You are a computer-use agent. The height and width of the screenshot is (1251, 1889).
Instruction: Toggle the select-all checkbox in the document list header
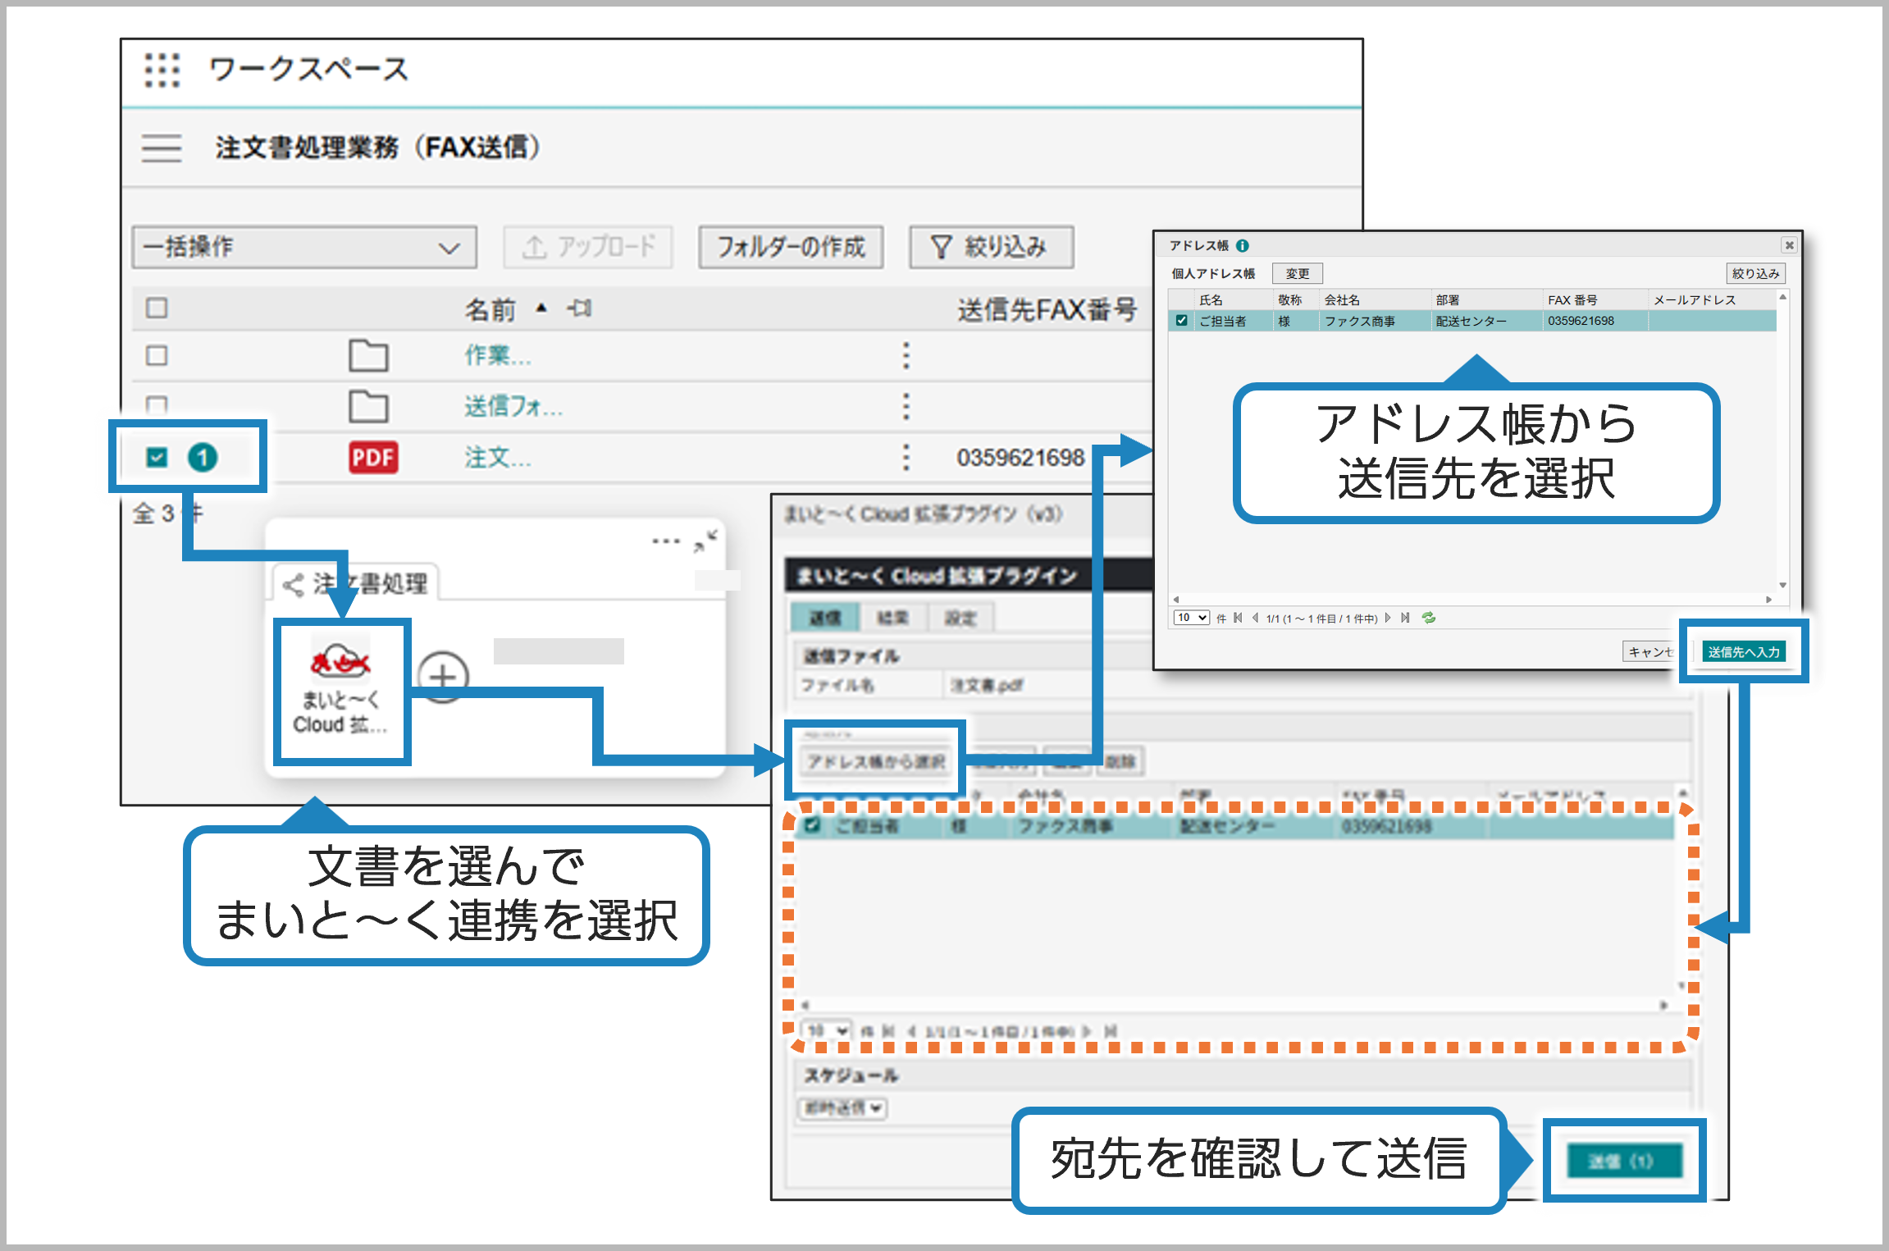coord(156,308)
